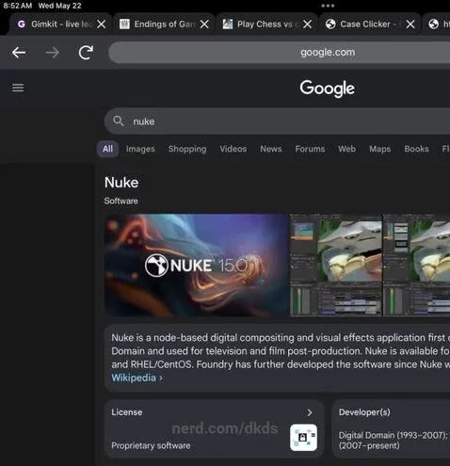Switch to the Play Chess vs tab
The height and width of the screenshot is (466, 450).
266,24
